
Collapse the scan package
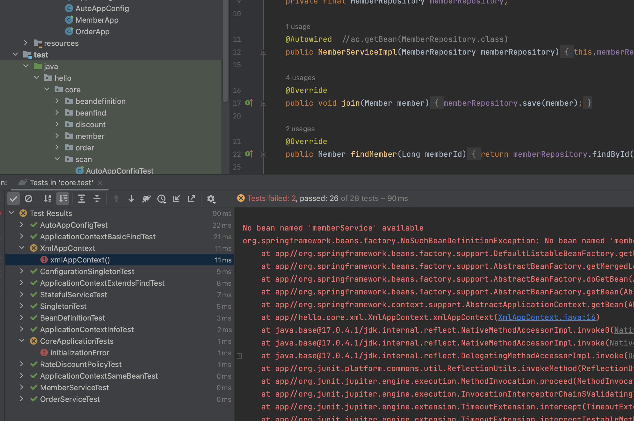coord(57,159)
